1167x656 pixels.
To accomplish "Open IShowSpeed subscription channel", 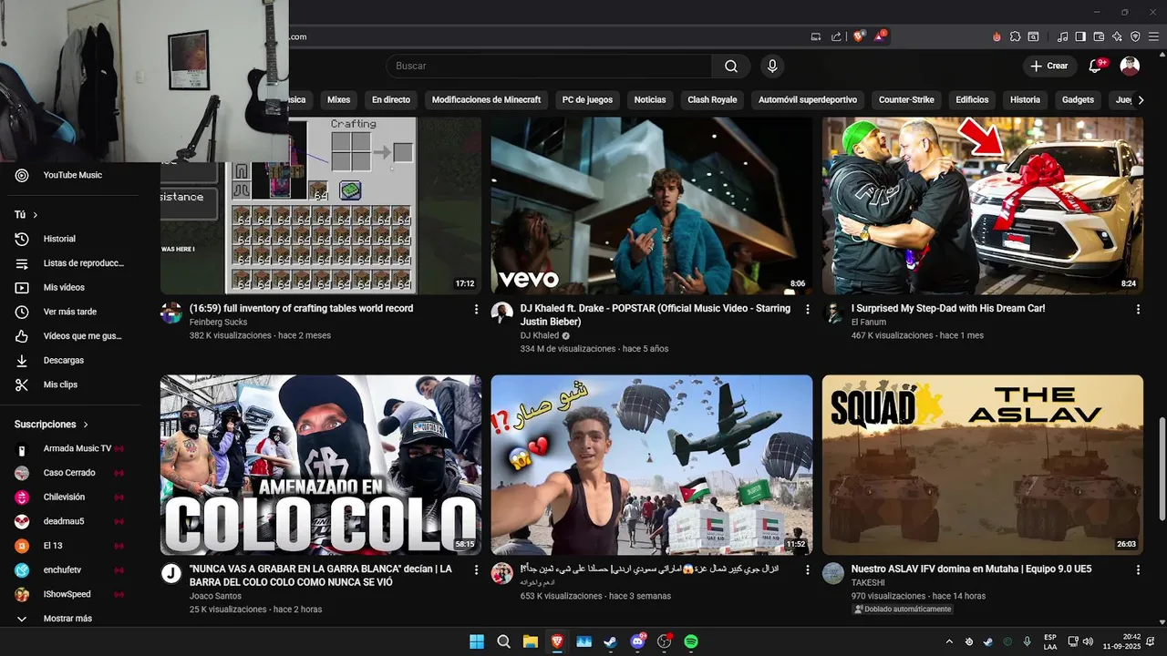I will 70,594.
